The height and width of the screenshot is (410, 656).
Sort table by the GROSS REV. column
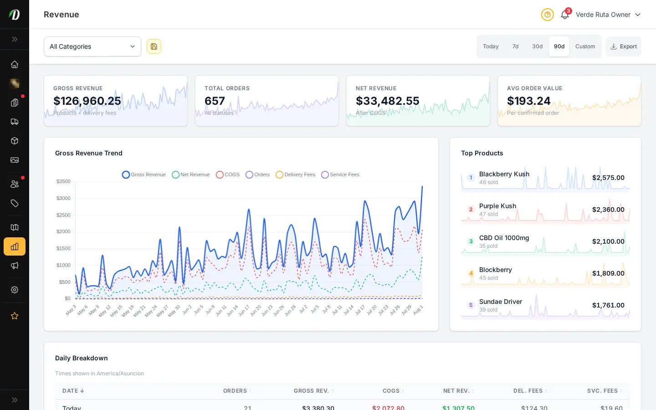(x=314, y=391)
